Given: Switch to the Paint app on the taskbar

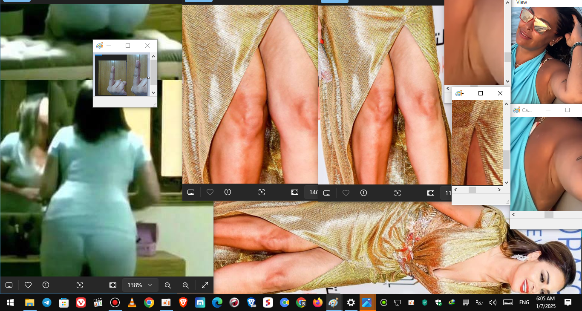Looking at the screenshot, I should (x=334, y=303).
